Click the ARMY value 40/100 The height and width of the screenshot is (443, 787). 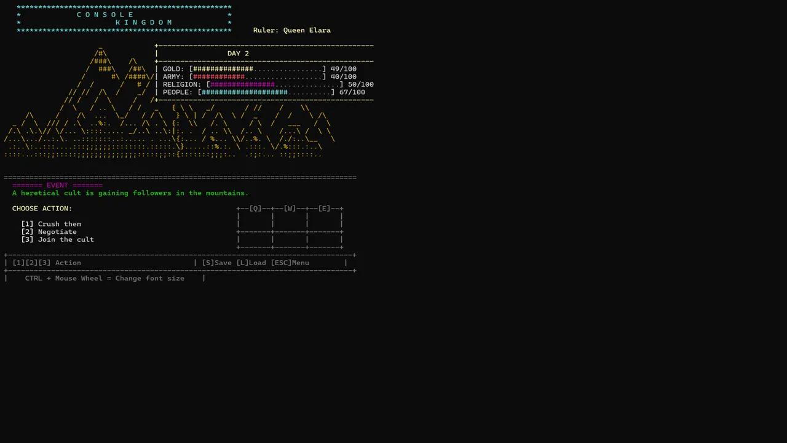click(x=344, y=77)
